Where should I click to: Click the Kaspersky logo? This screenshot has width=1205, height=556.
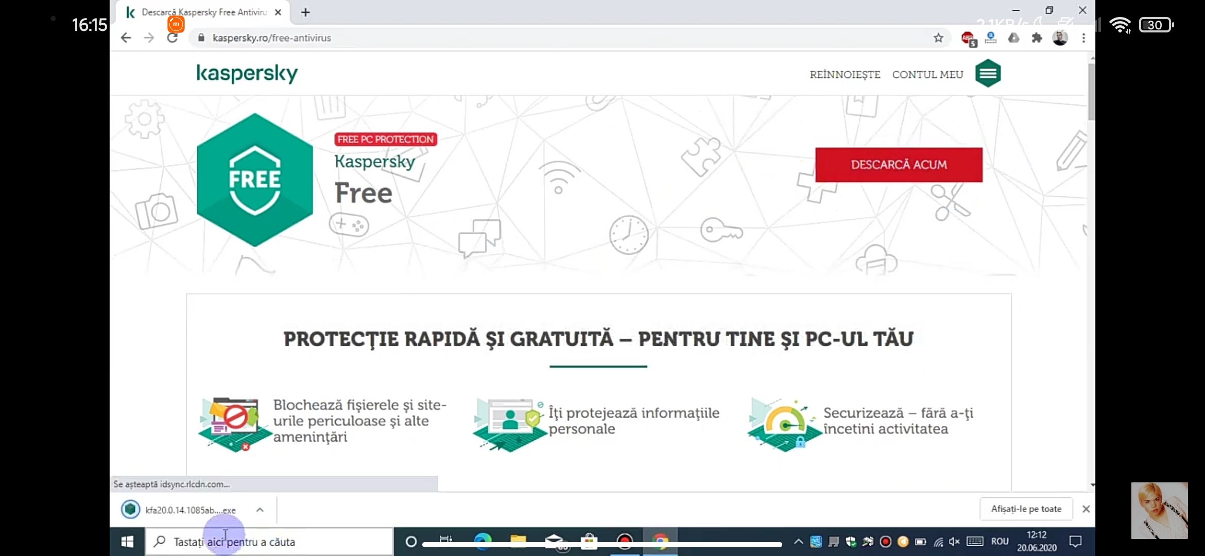(x=247, y=73)
